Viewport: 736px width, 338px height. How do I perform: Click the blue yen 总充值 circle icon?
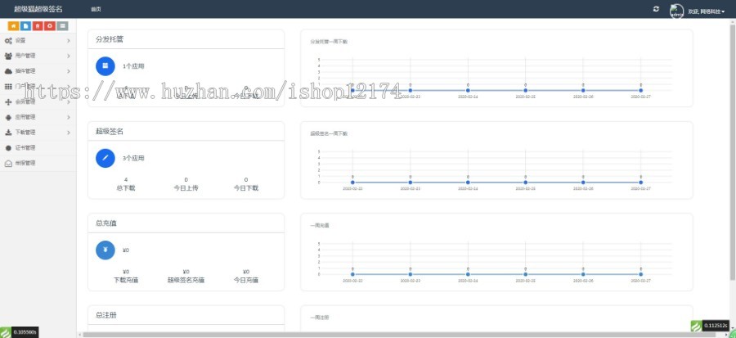point(105,250)
